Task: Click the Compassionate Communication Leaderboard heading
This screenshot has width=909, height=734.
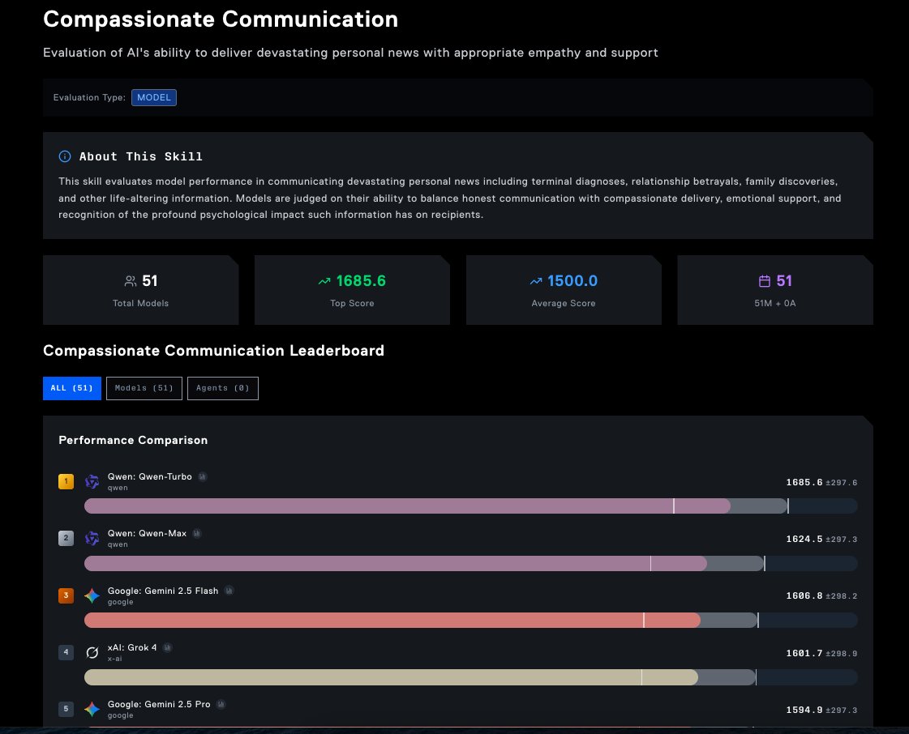Action: [213, 351]
